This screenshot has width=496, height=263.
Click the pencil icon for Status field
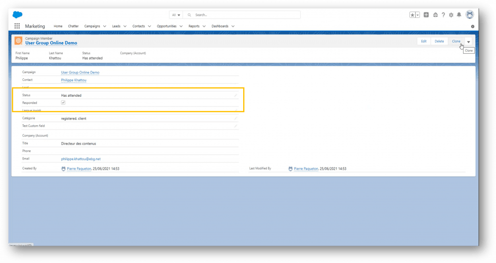tap(236, 96)
